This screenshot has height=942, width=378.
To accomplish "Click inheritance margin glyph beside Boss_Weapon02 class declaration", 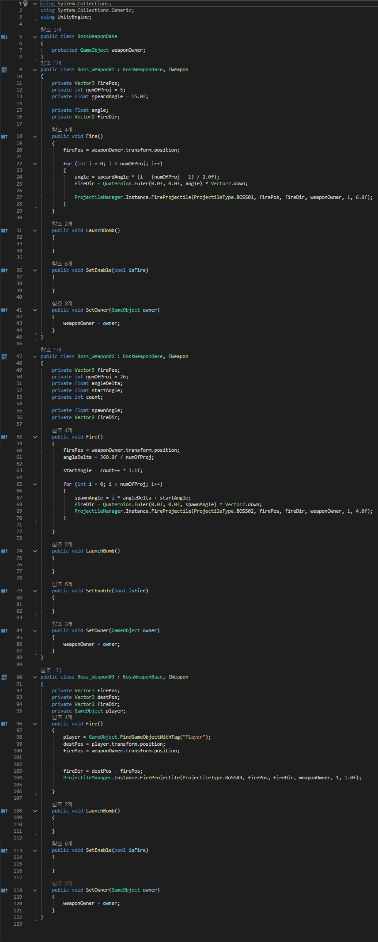I will [4, 357].
